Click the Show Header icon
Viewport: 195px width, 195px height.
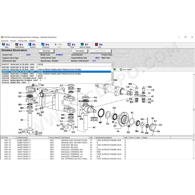pos(121,70)
